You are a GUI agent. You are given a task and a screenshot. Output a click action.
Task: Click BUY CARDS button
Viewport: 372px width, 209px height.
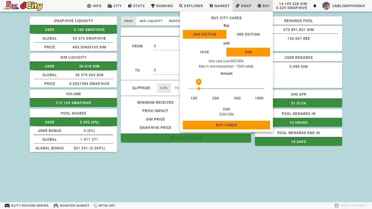click(x=226, y=125)
